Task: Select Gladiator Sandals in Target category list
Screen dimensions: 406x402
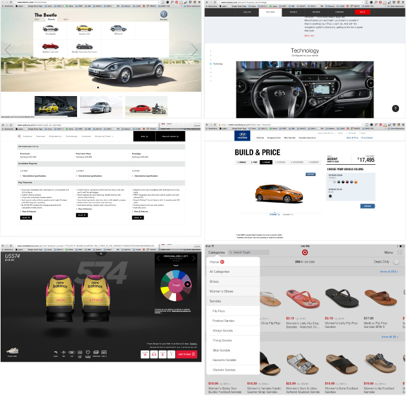Action: point(234,370)
